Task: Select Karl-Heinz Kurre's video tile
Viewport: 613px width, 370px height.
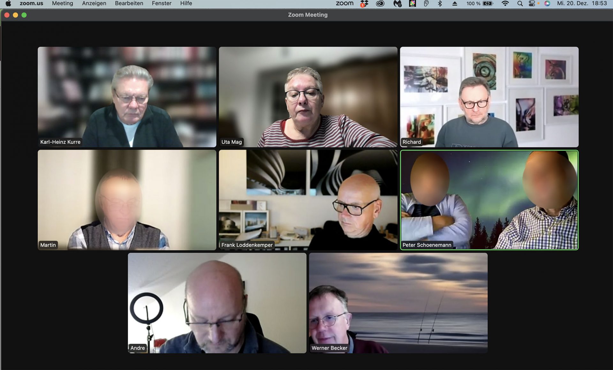Action: [x=127, y=97]
